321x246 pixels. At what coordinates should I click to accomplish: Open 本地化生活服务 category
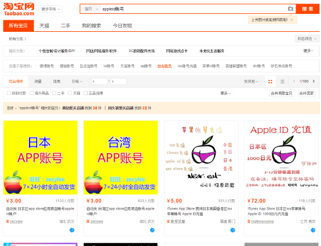tap(211, 51)
